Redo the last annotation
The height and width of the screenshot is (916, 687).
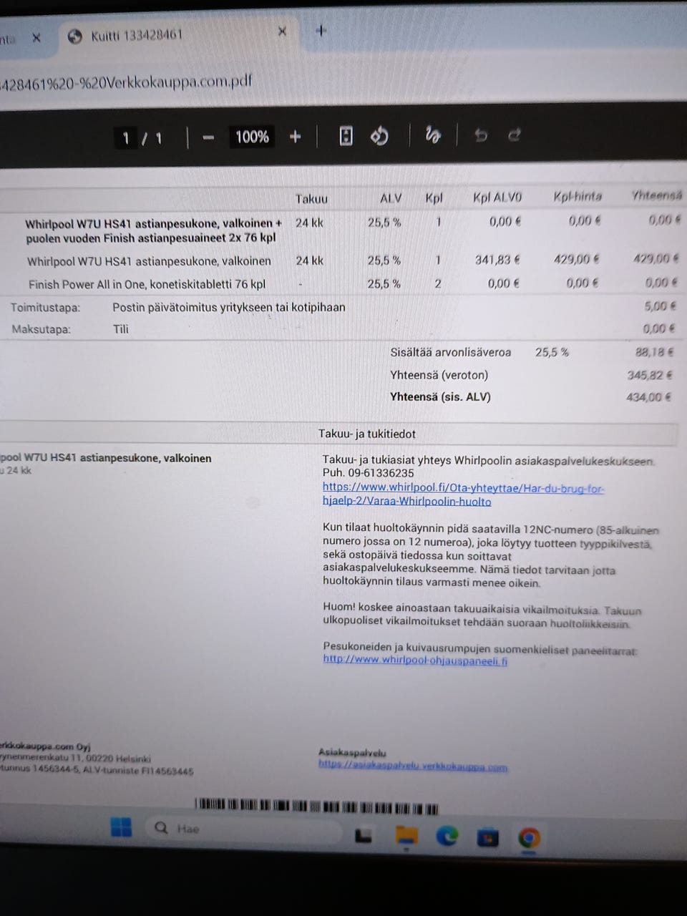tap(514, 135)
